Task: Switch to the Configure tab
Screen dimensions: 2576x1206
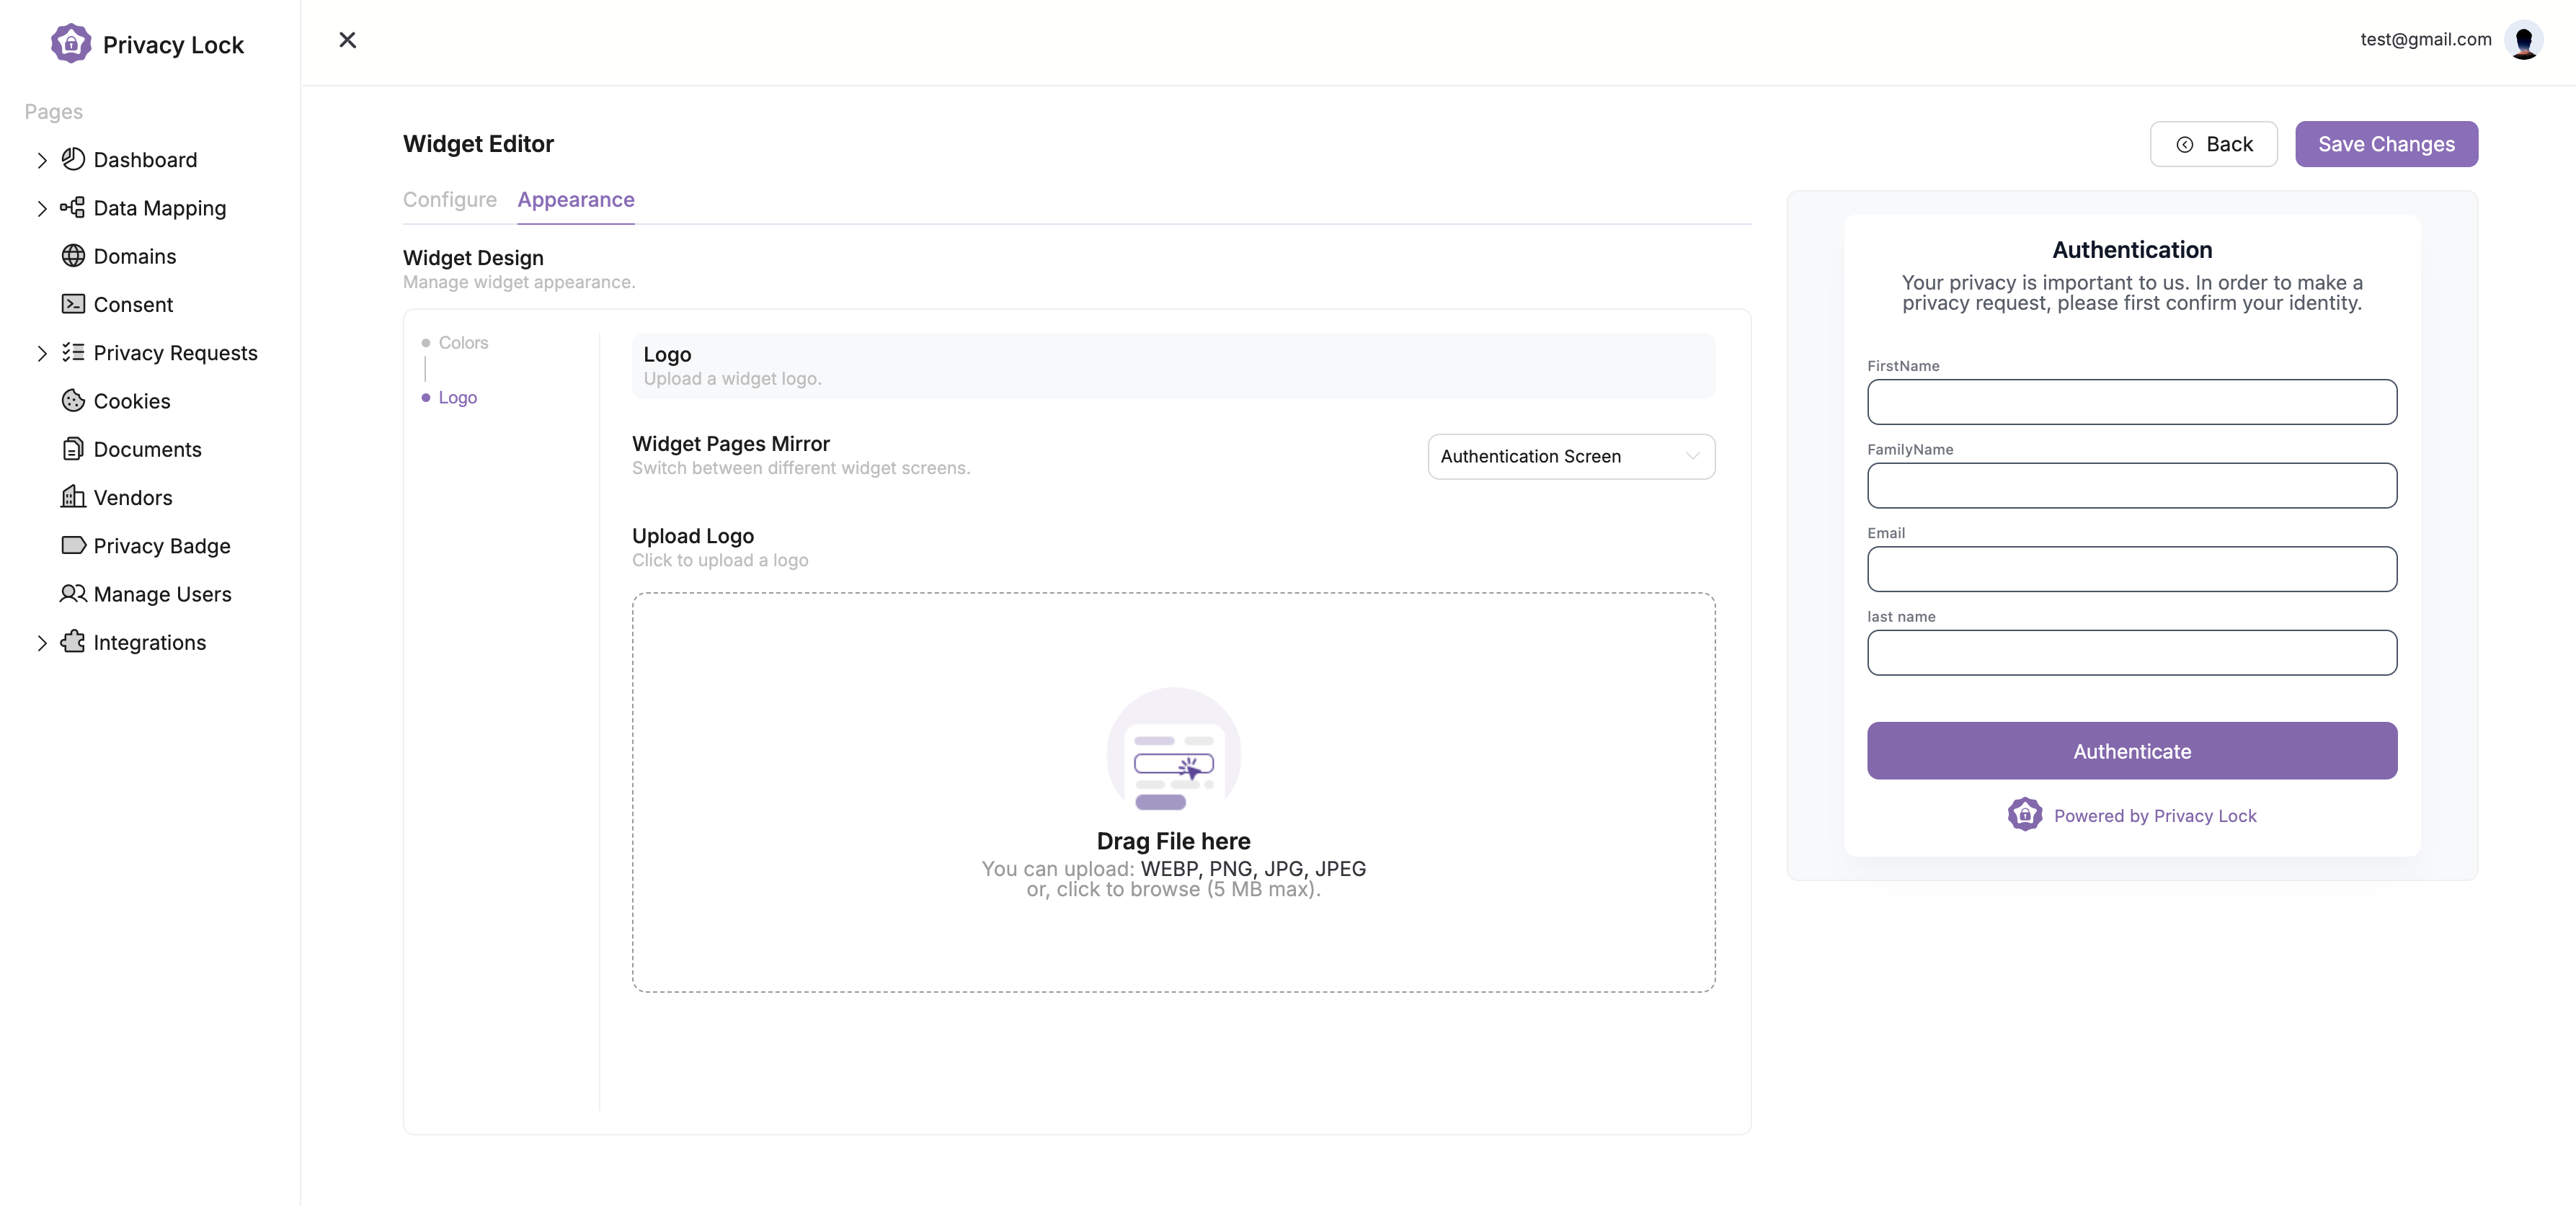Action: [450, 199]
